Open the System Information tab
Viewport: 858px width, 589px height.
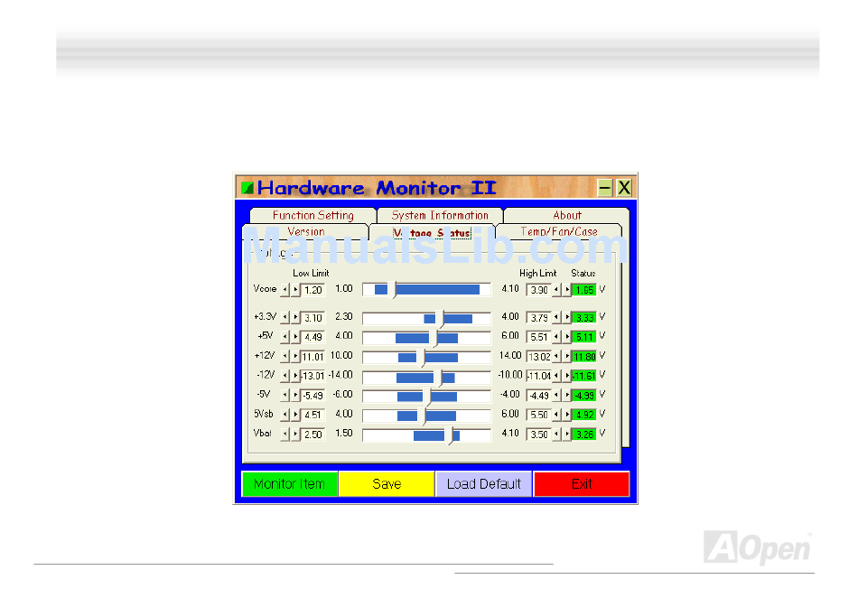(x=440, y=216)
